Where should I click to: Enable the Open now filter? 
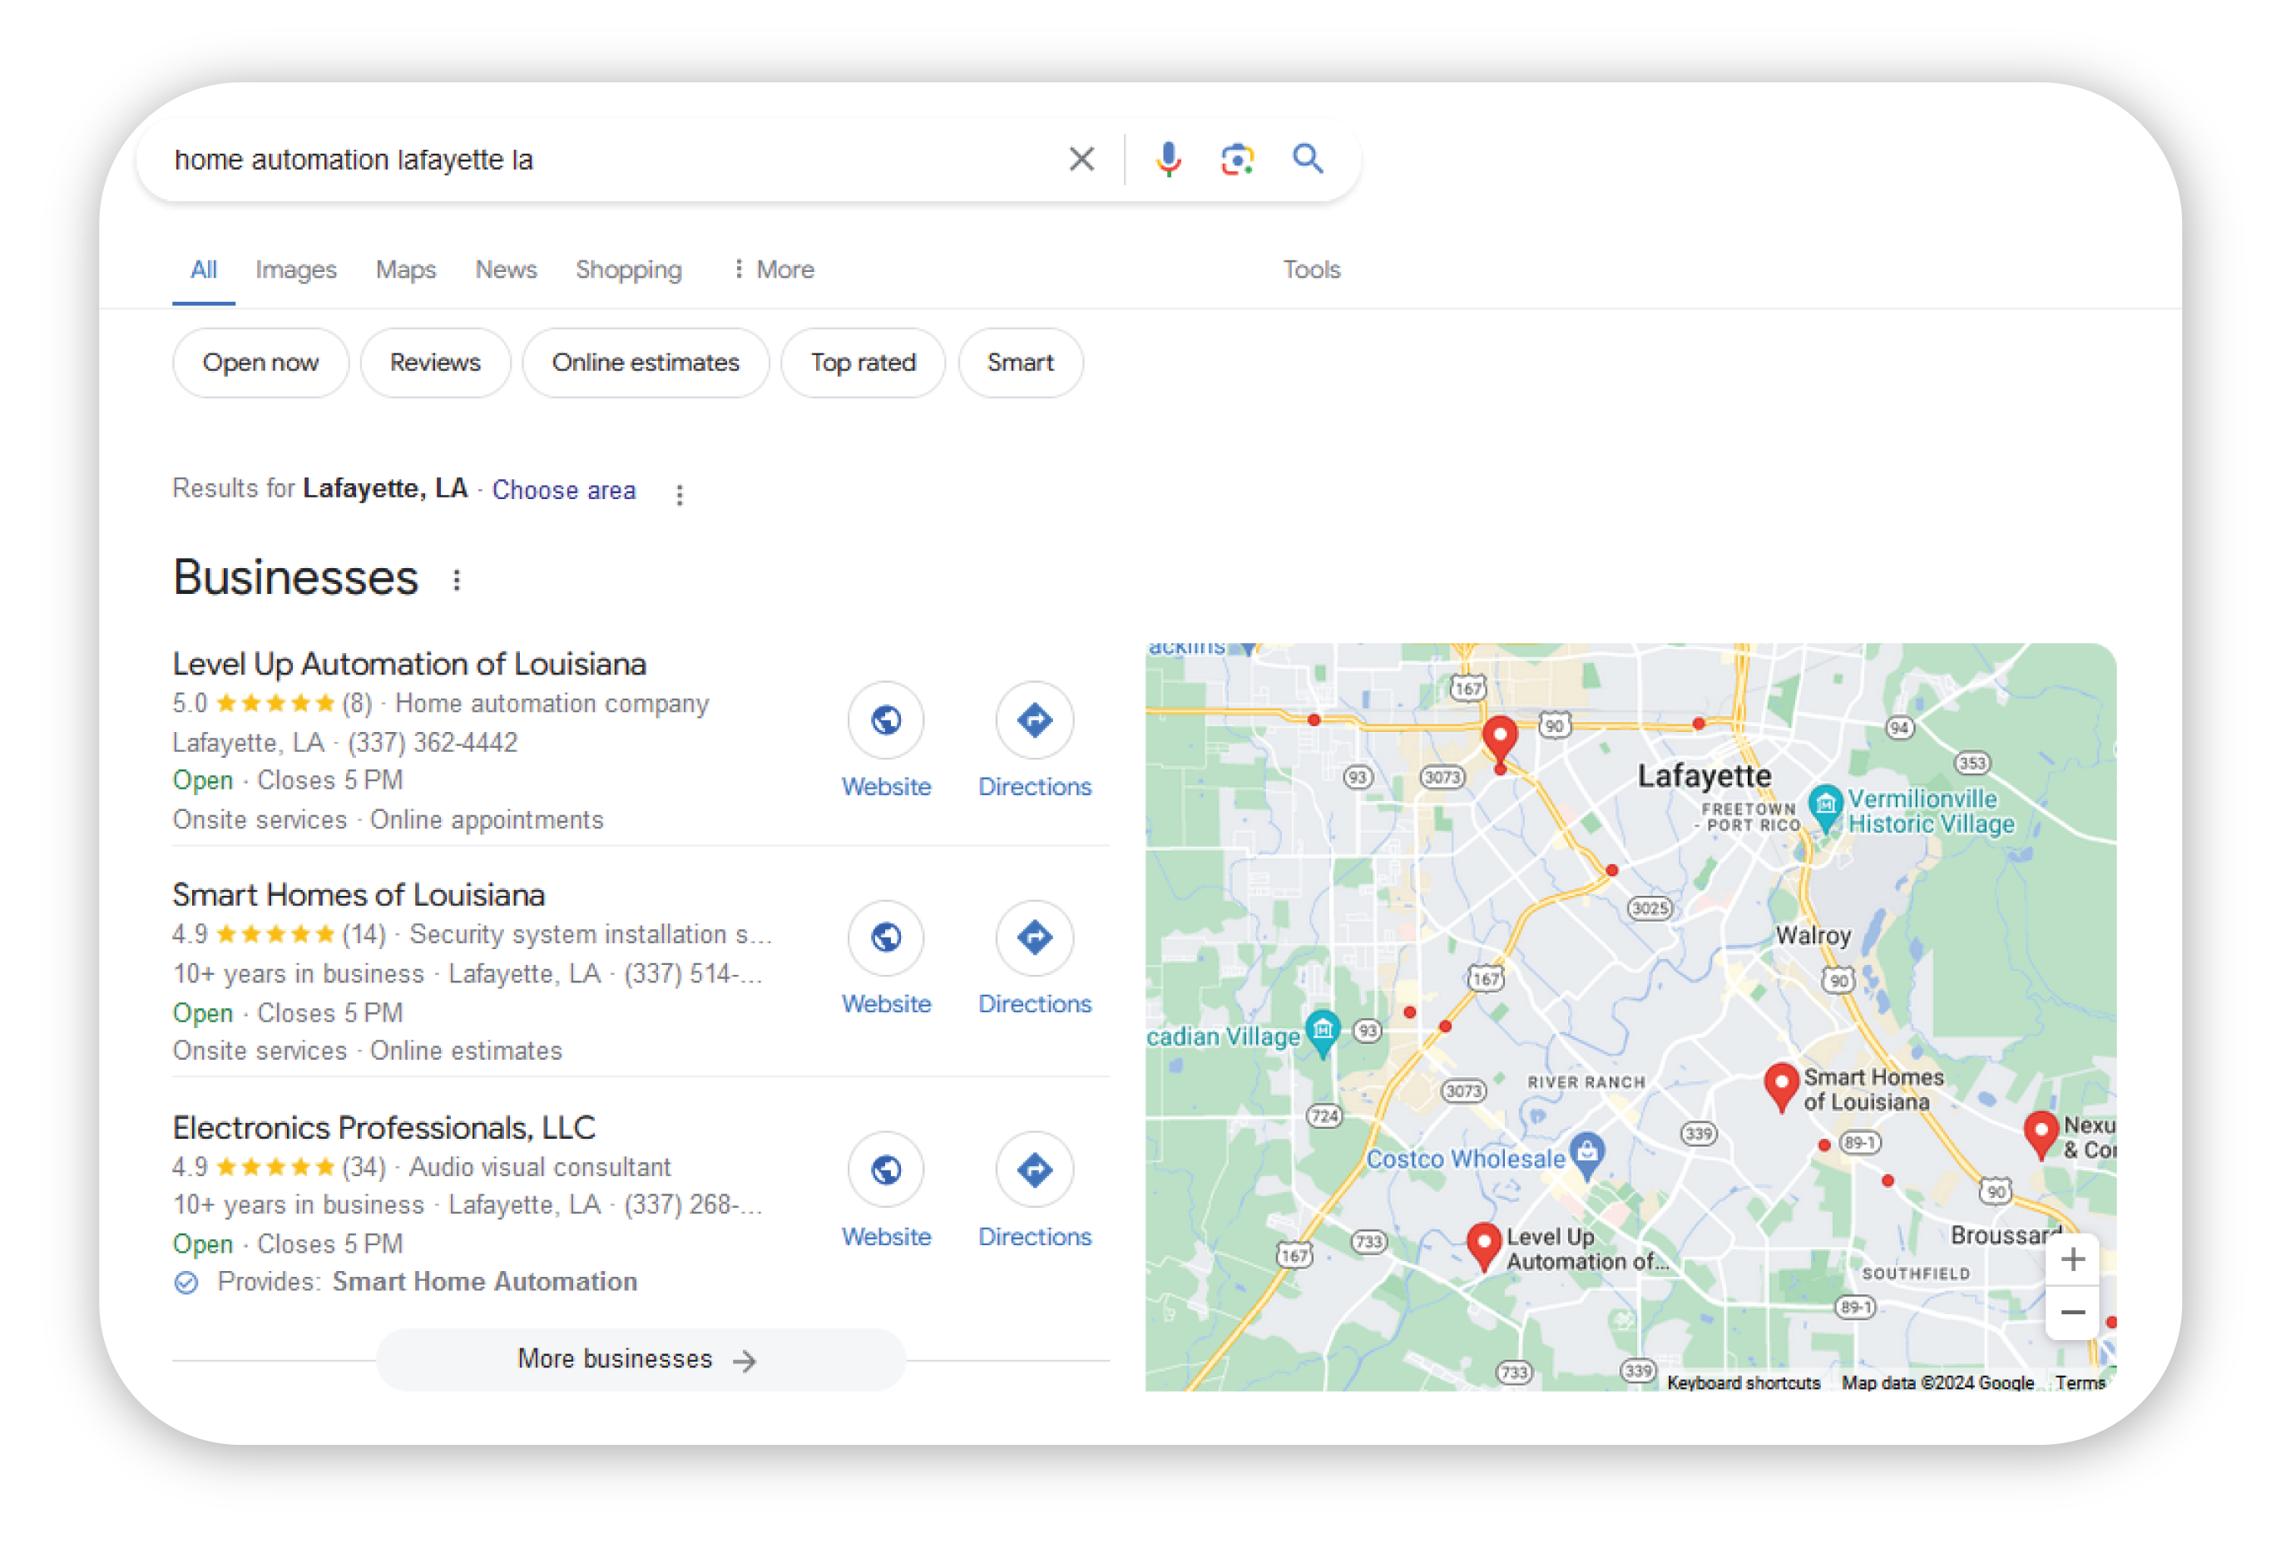(x=260, y=362)
